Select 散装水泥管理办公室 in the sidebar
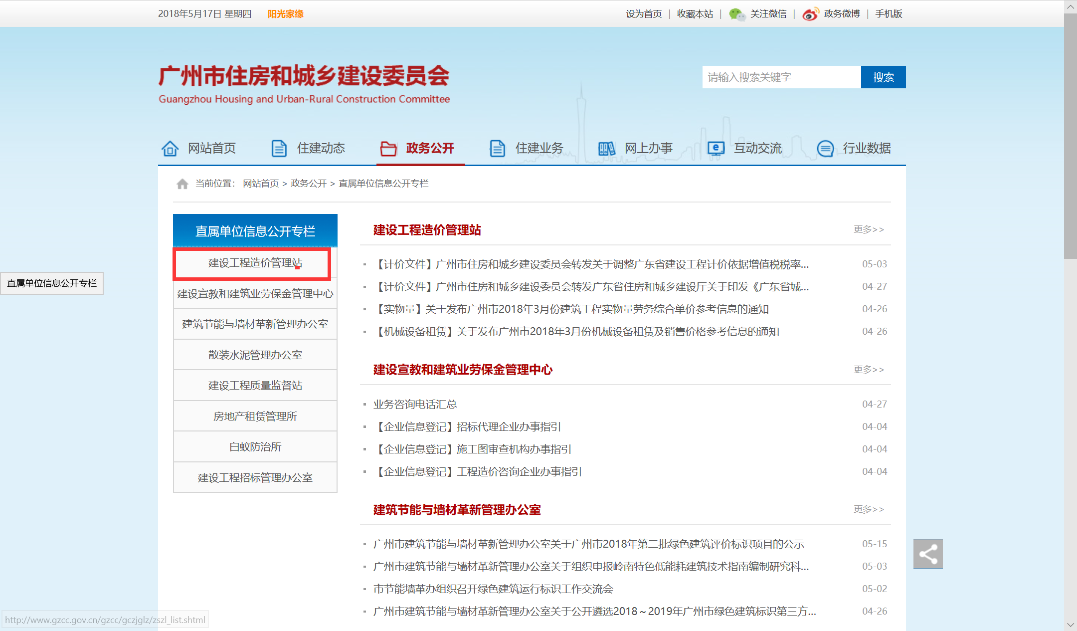 (255, 355)
